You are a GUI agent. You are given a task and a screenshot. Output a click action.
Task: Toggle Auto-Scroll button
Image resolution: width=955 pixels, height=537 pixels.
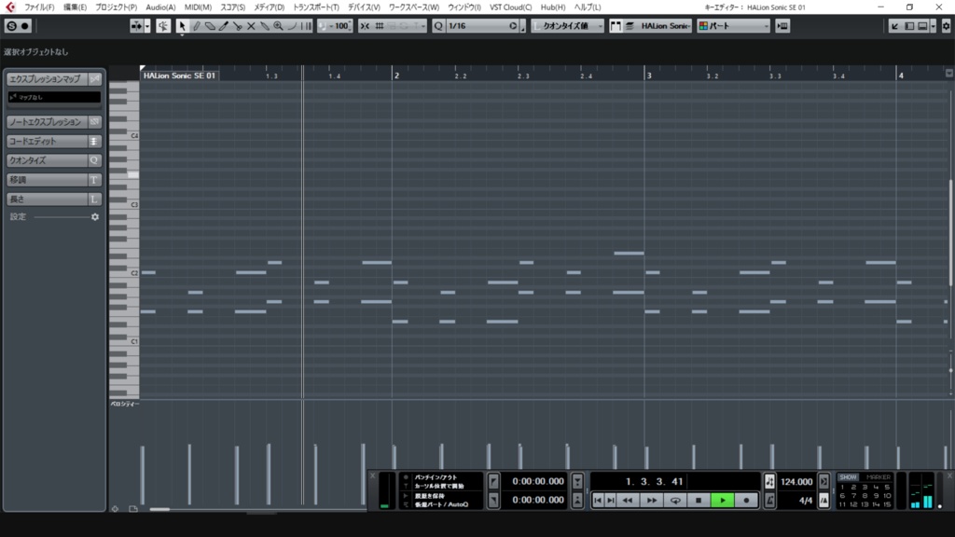pyautogui.click(x=136, y=26)
